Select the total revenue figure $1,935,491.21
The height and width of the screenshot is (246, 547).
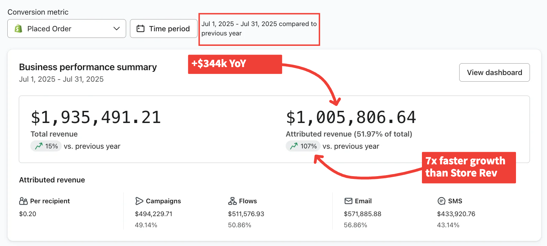click(96, 117)
